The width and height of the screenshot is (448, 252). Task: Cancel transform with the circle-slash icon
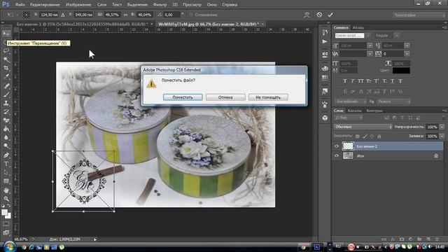click(x=319, y=15)
